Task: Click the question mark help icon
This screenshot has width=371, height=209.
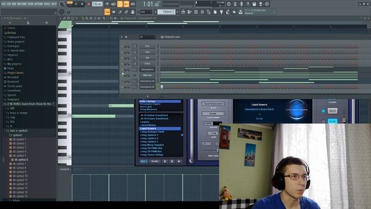Action: 248,4
